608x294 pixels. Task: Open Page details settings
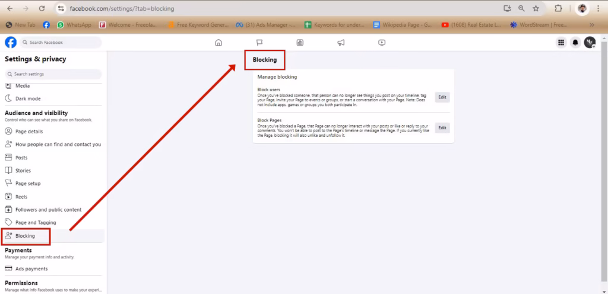[x=53, y=132]
